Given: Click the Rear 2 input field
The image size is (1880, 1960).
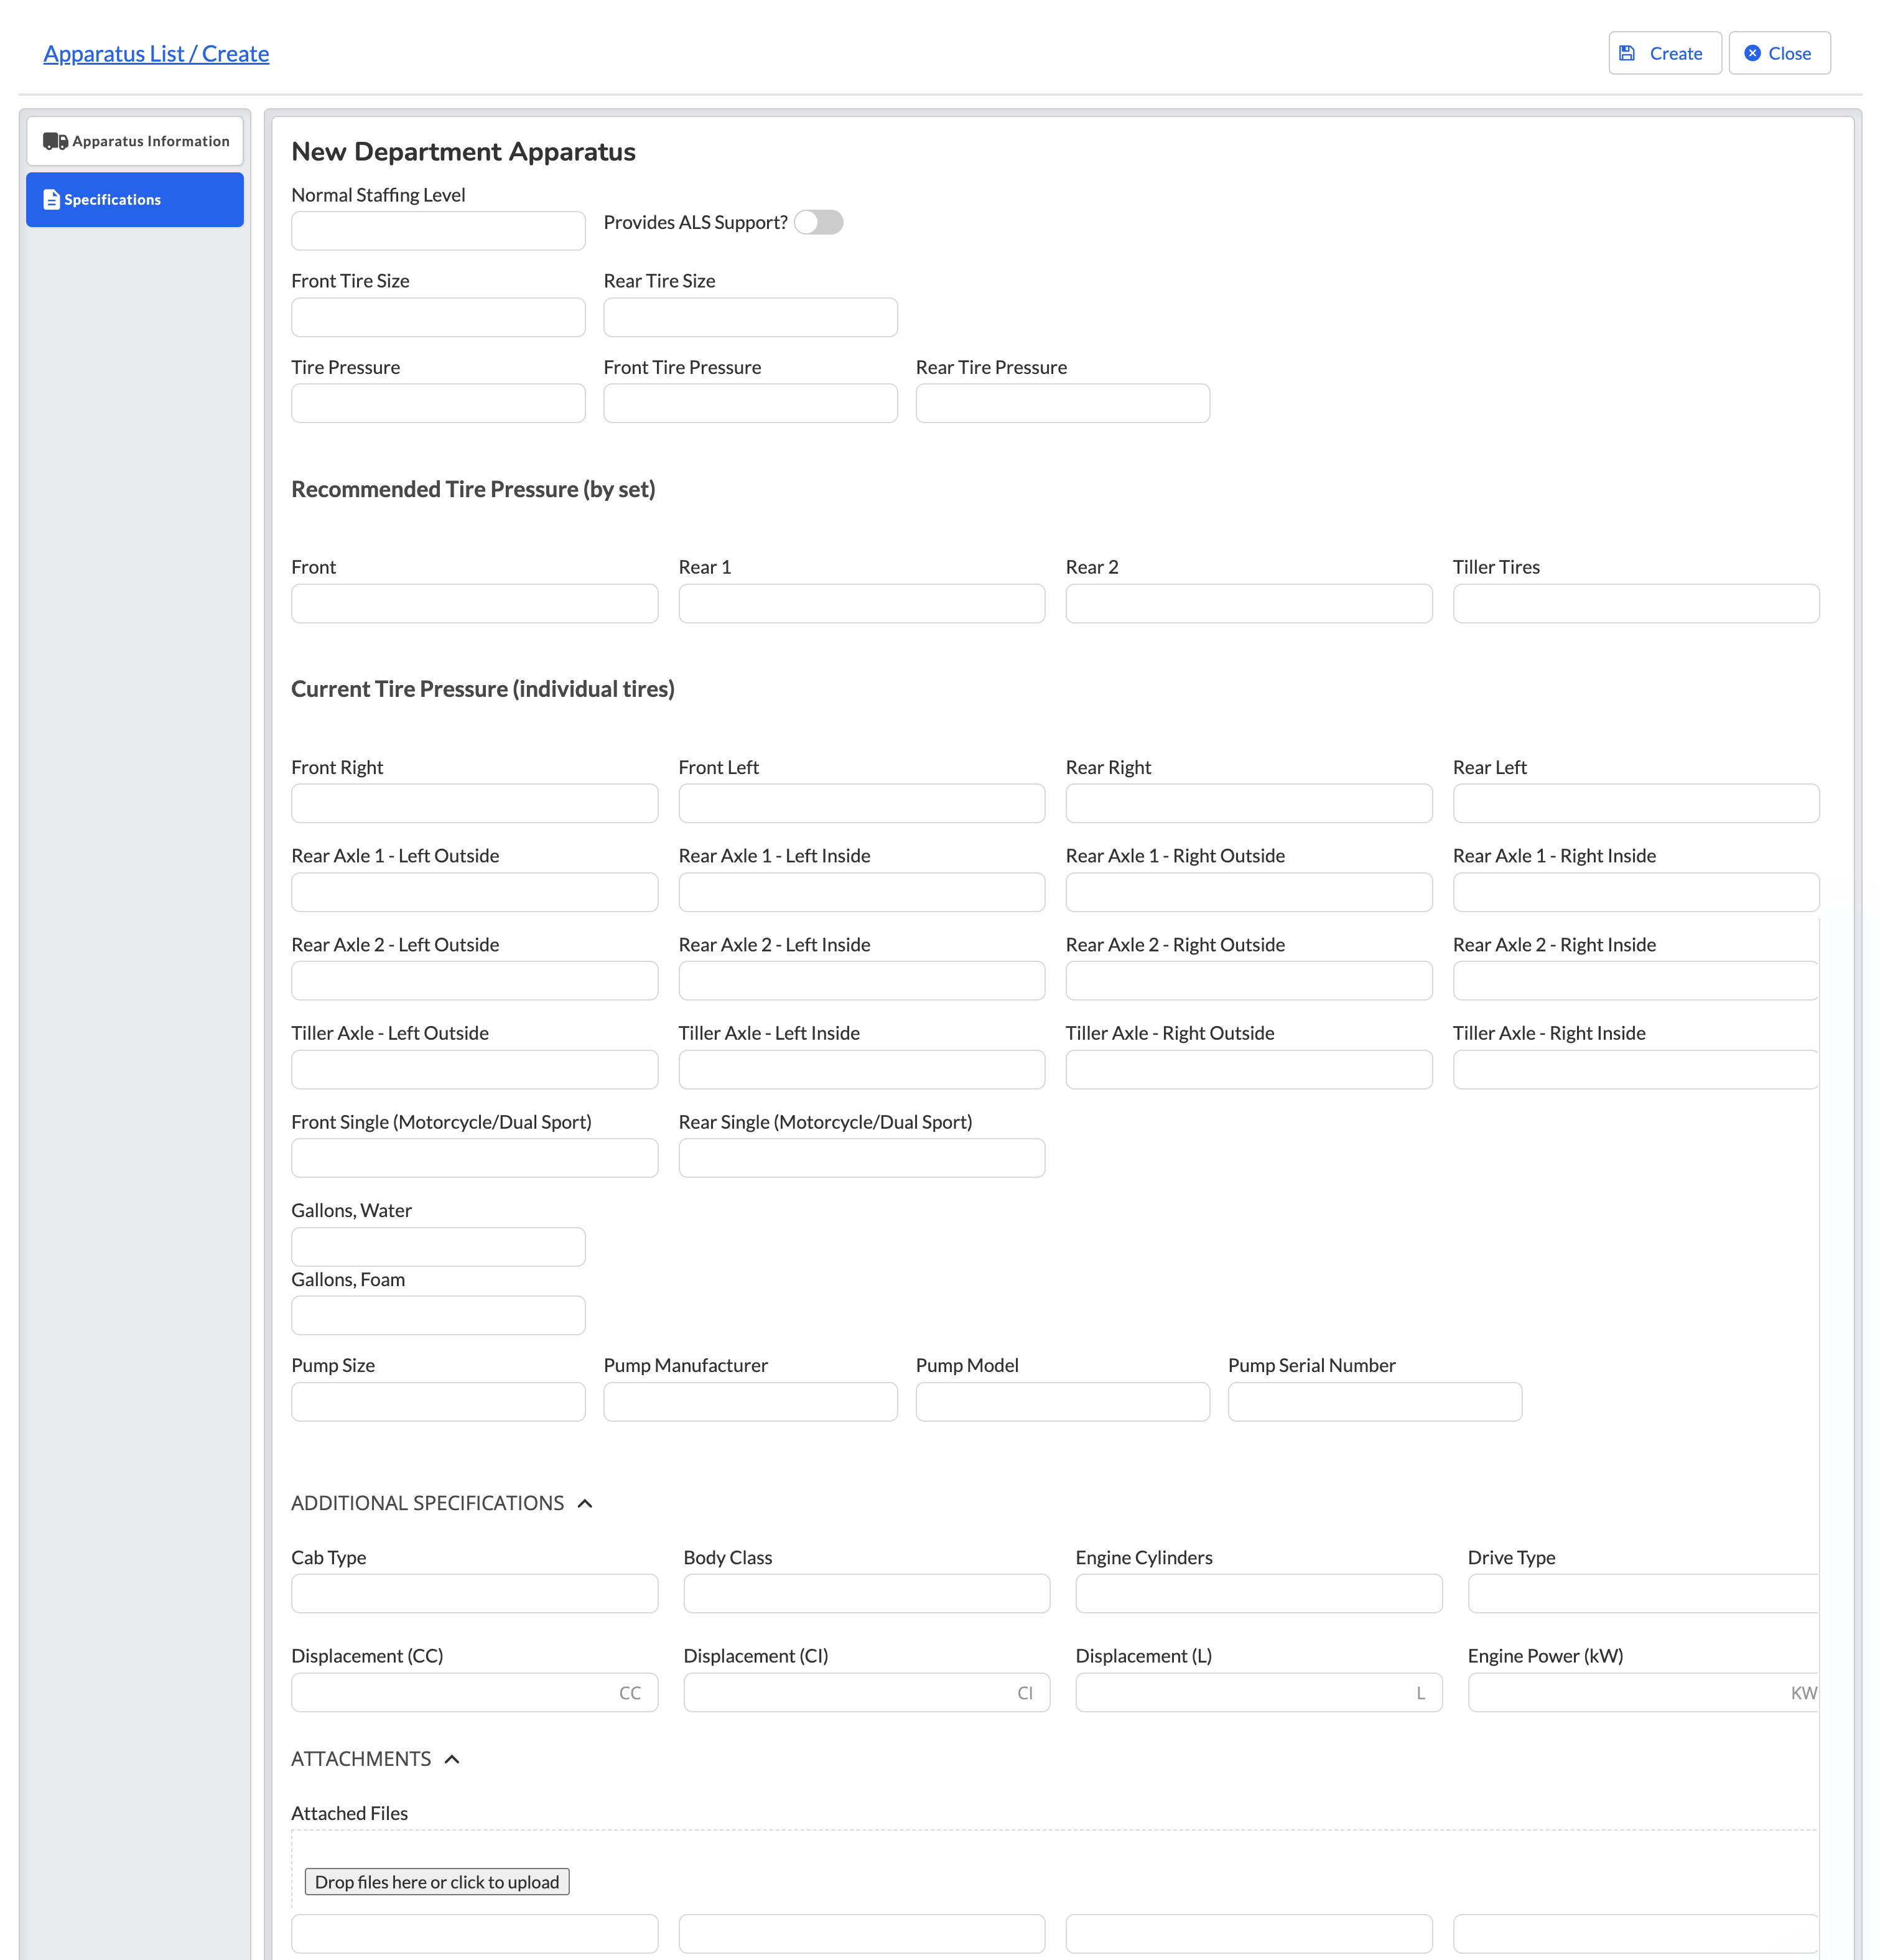Looking at the screenshot, I should click(x=1248, y=604).
